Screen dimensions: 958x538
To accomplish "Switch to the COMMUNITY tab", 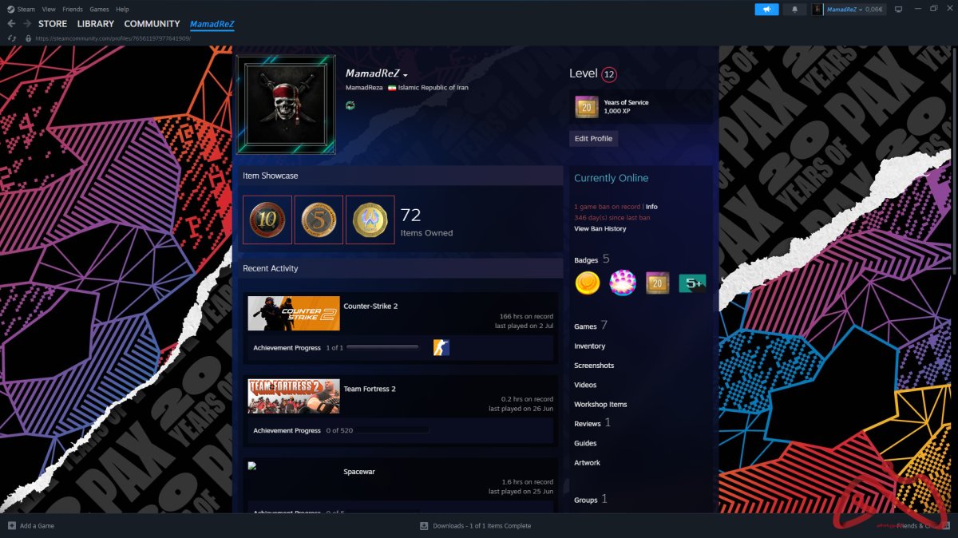I will [152, 24].
